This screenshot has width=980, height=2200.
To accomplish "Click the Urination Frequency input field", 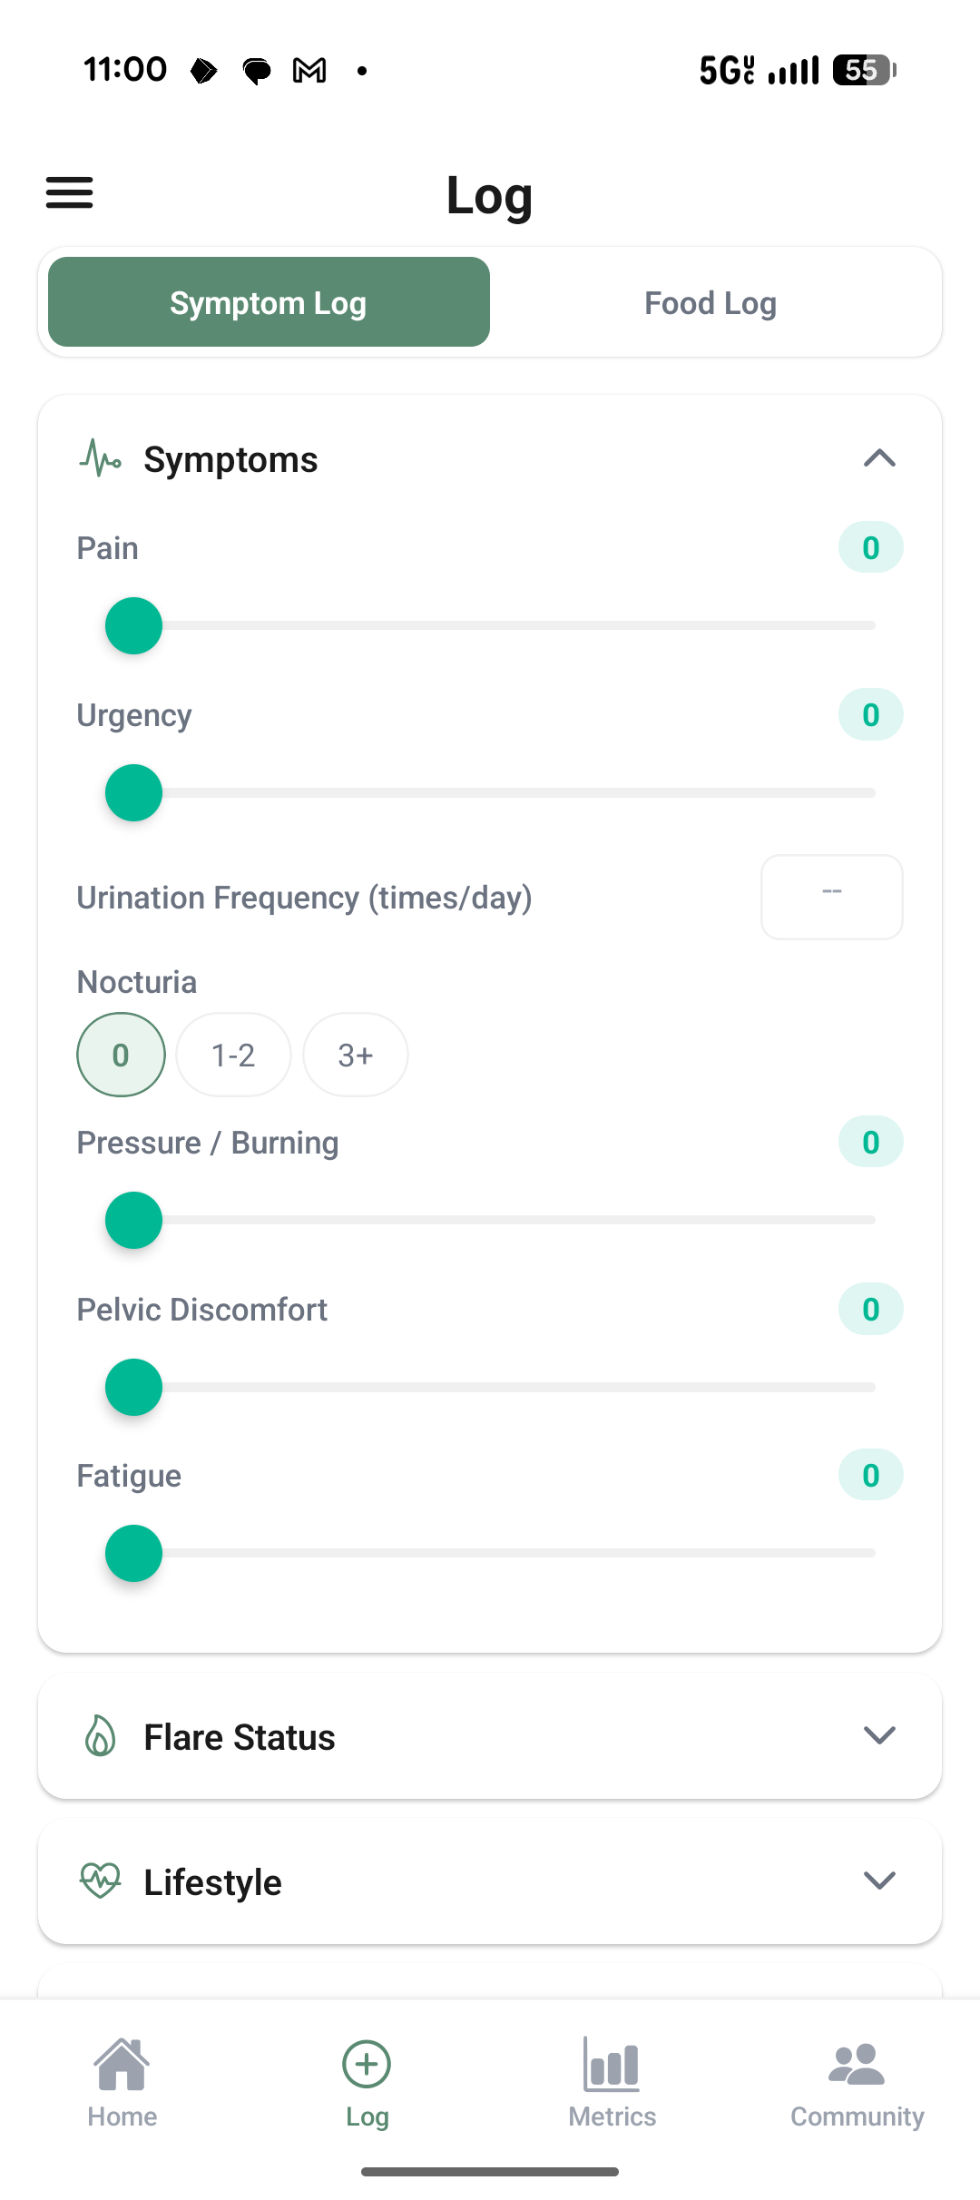I will [830, 897].
